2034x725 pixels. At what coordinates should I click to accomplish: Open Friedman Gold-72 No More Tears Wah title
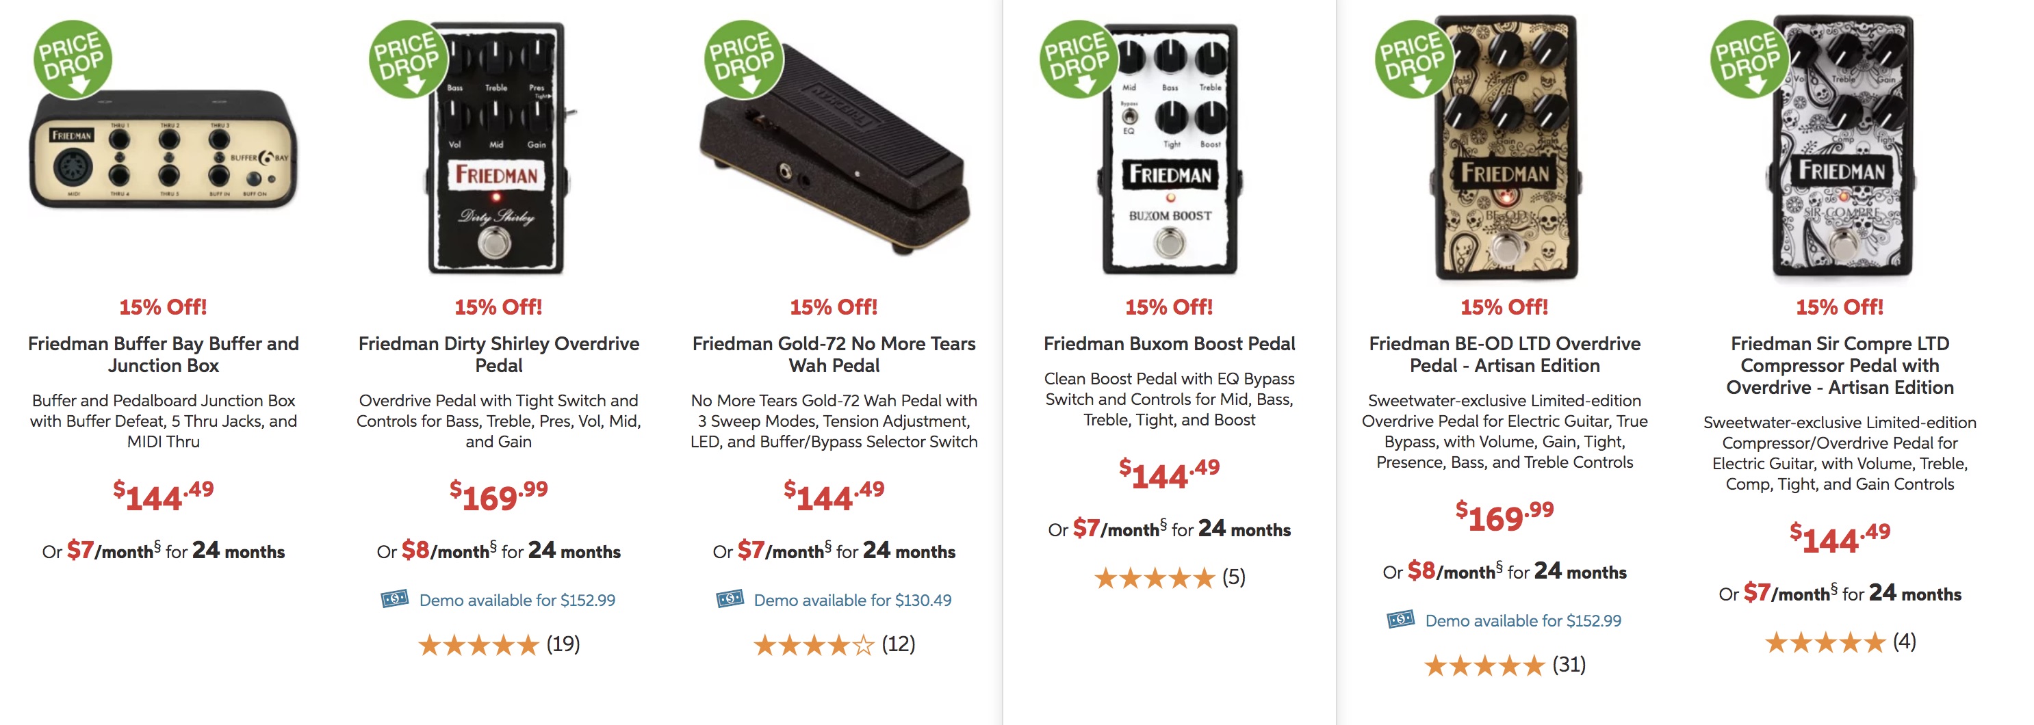click(x=834, y=354)
